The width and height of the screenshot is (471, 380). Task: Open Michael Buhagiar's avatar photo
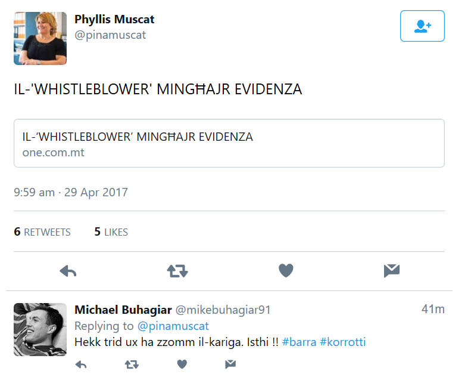pos(40,329)
